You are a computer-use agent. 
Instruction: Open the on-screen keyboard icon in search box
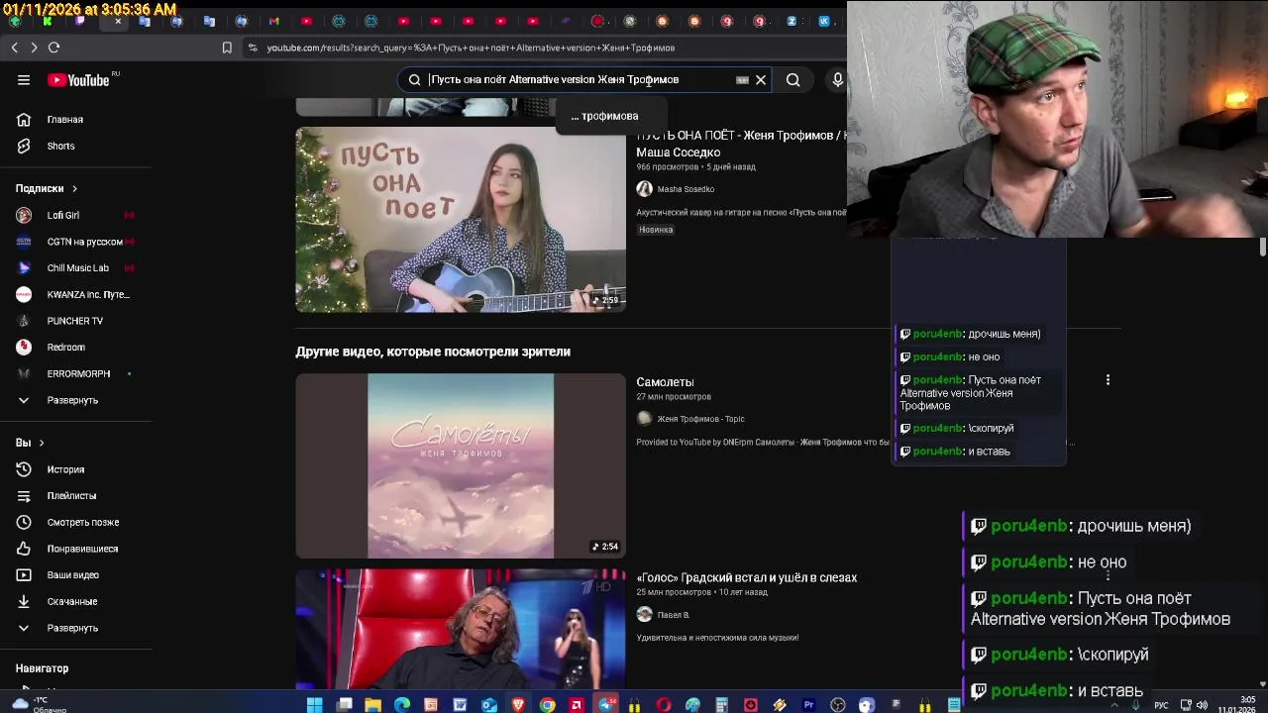742,80
